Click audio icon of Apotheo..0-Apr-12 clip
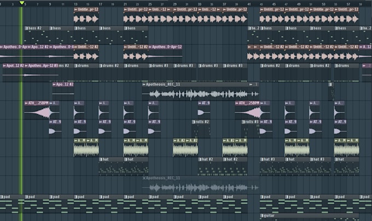Image resolution: width=372 pixels, height=221 pixels. (150, 47)
